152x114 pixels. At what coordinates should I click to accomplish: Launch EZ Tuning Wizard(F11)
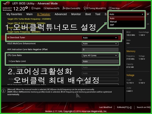tap(94, 8)
